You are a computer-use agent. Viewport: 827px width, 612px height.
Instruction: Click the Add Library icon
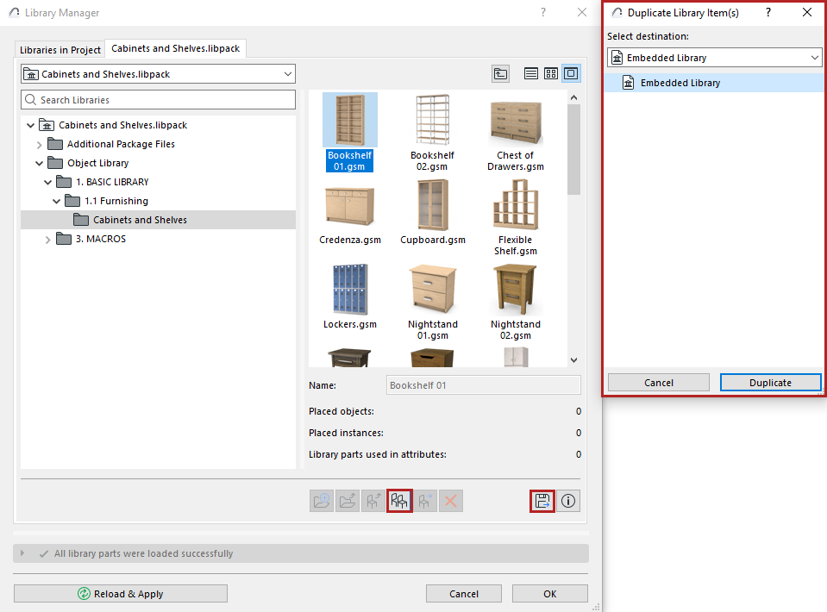pos(322,501)
